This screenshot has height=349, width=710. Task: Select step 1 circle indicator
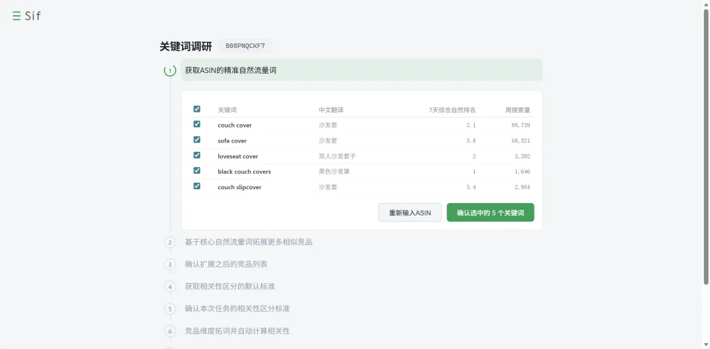pyautogui.click(x=170, y=70)
